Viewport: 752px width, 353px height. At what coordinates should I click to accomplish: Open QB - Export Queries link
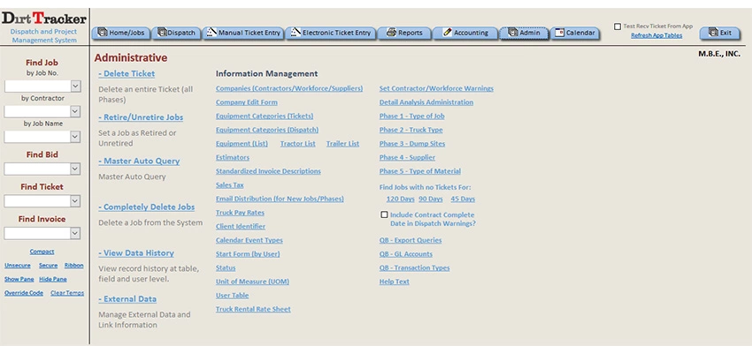pos(411,241)
